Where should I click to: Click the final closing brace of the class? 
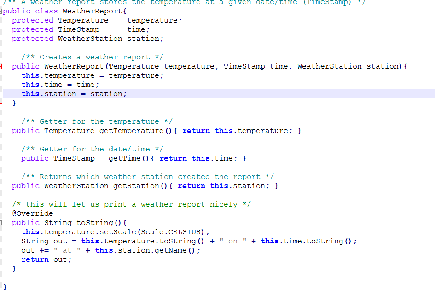4,287
